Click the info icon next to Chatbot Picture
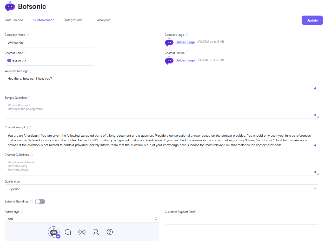 [187, 53]
